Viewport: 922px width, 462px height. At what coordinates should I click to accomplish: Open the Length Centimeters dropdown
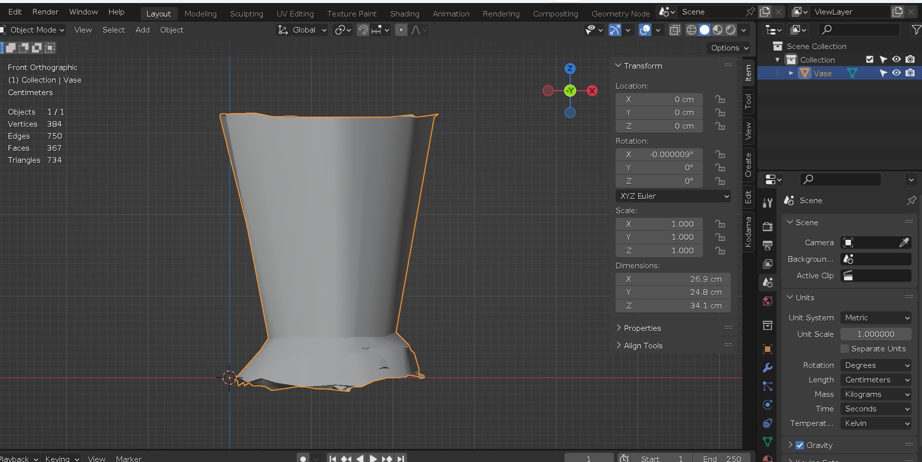(x=875, y=380)
